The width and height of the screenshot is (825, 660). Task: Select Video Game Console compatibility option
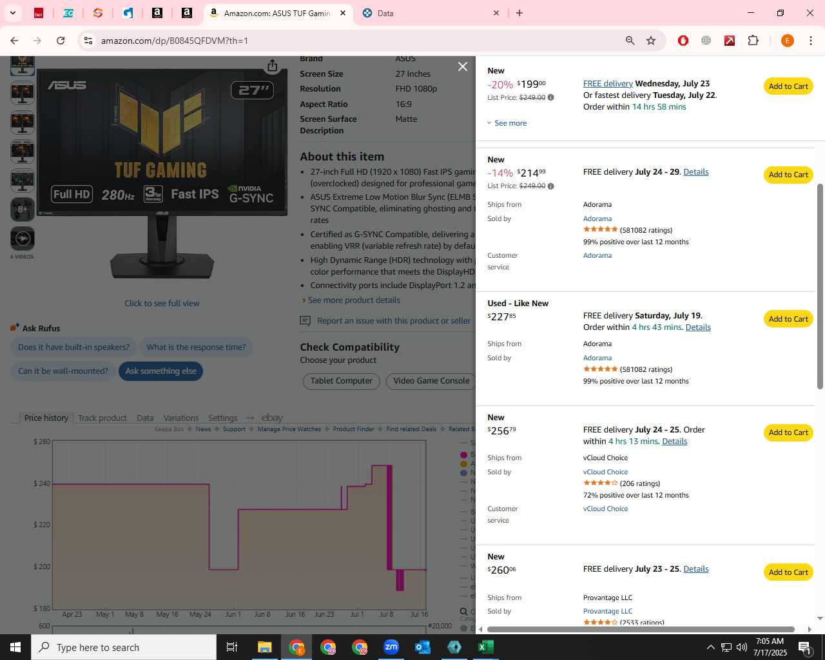click(431, 381)
